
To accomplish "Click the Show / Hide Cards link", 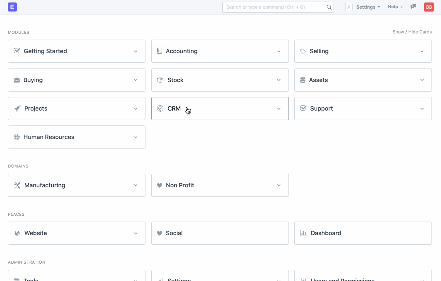I will 412,31.
